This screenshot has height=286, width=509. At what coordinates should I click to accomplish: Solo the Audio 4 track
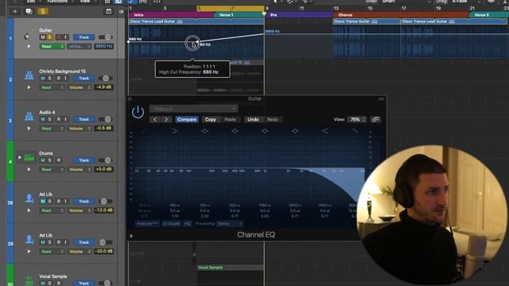(49, 119)
